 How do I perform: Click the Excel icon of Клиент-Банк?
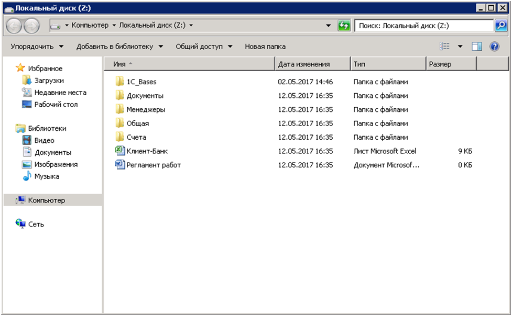tap(119, 151)
